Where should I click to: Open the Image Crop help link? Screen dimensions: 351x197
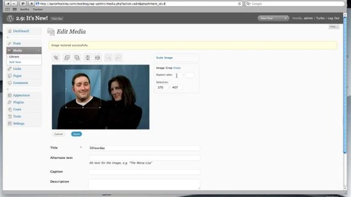pos(177,68)
